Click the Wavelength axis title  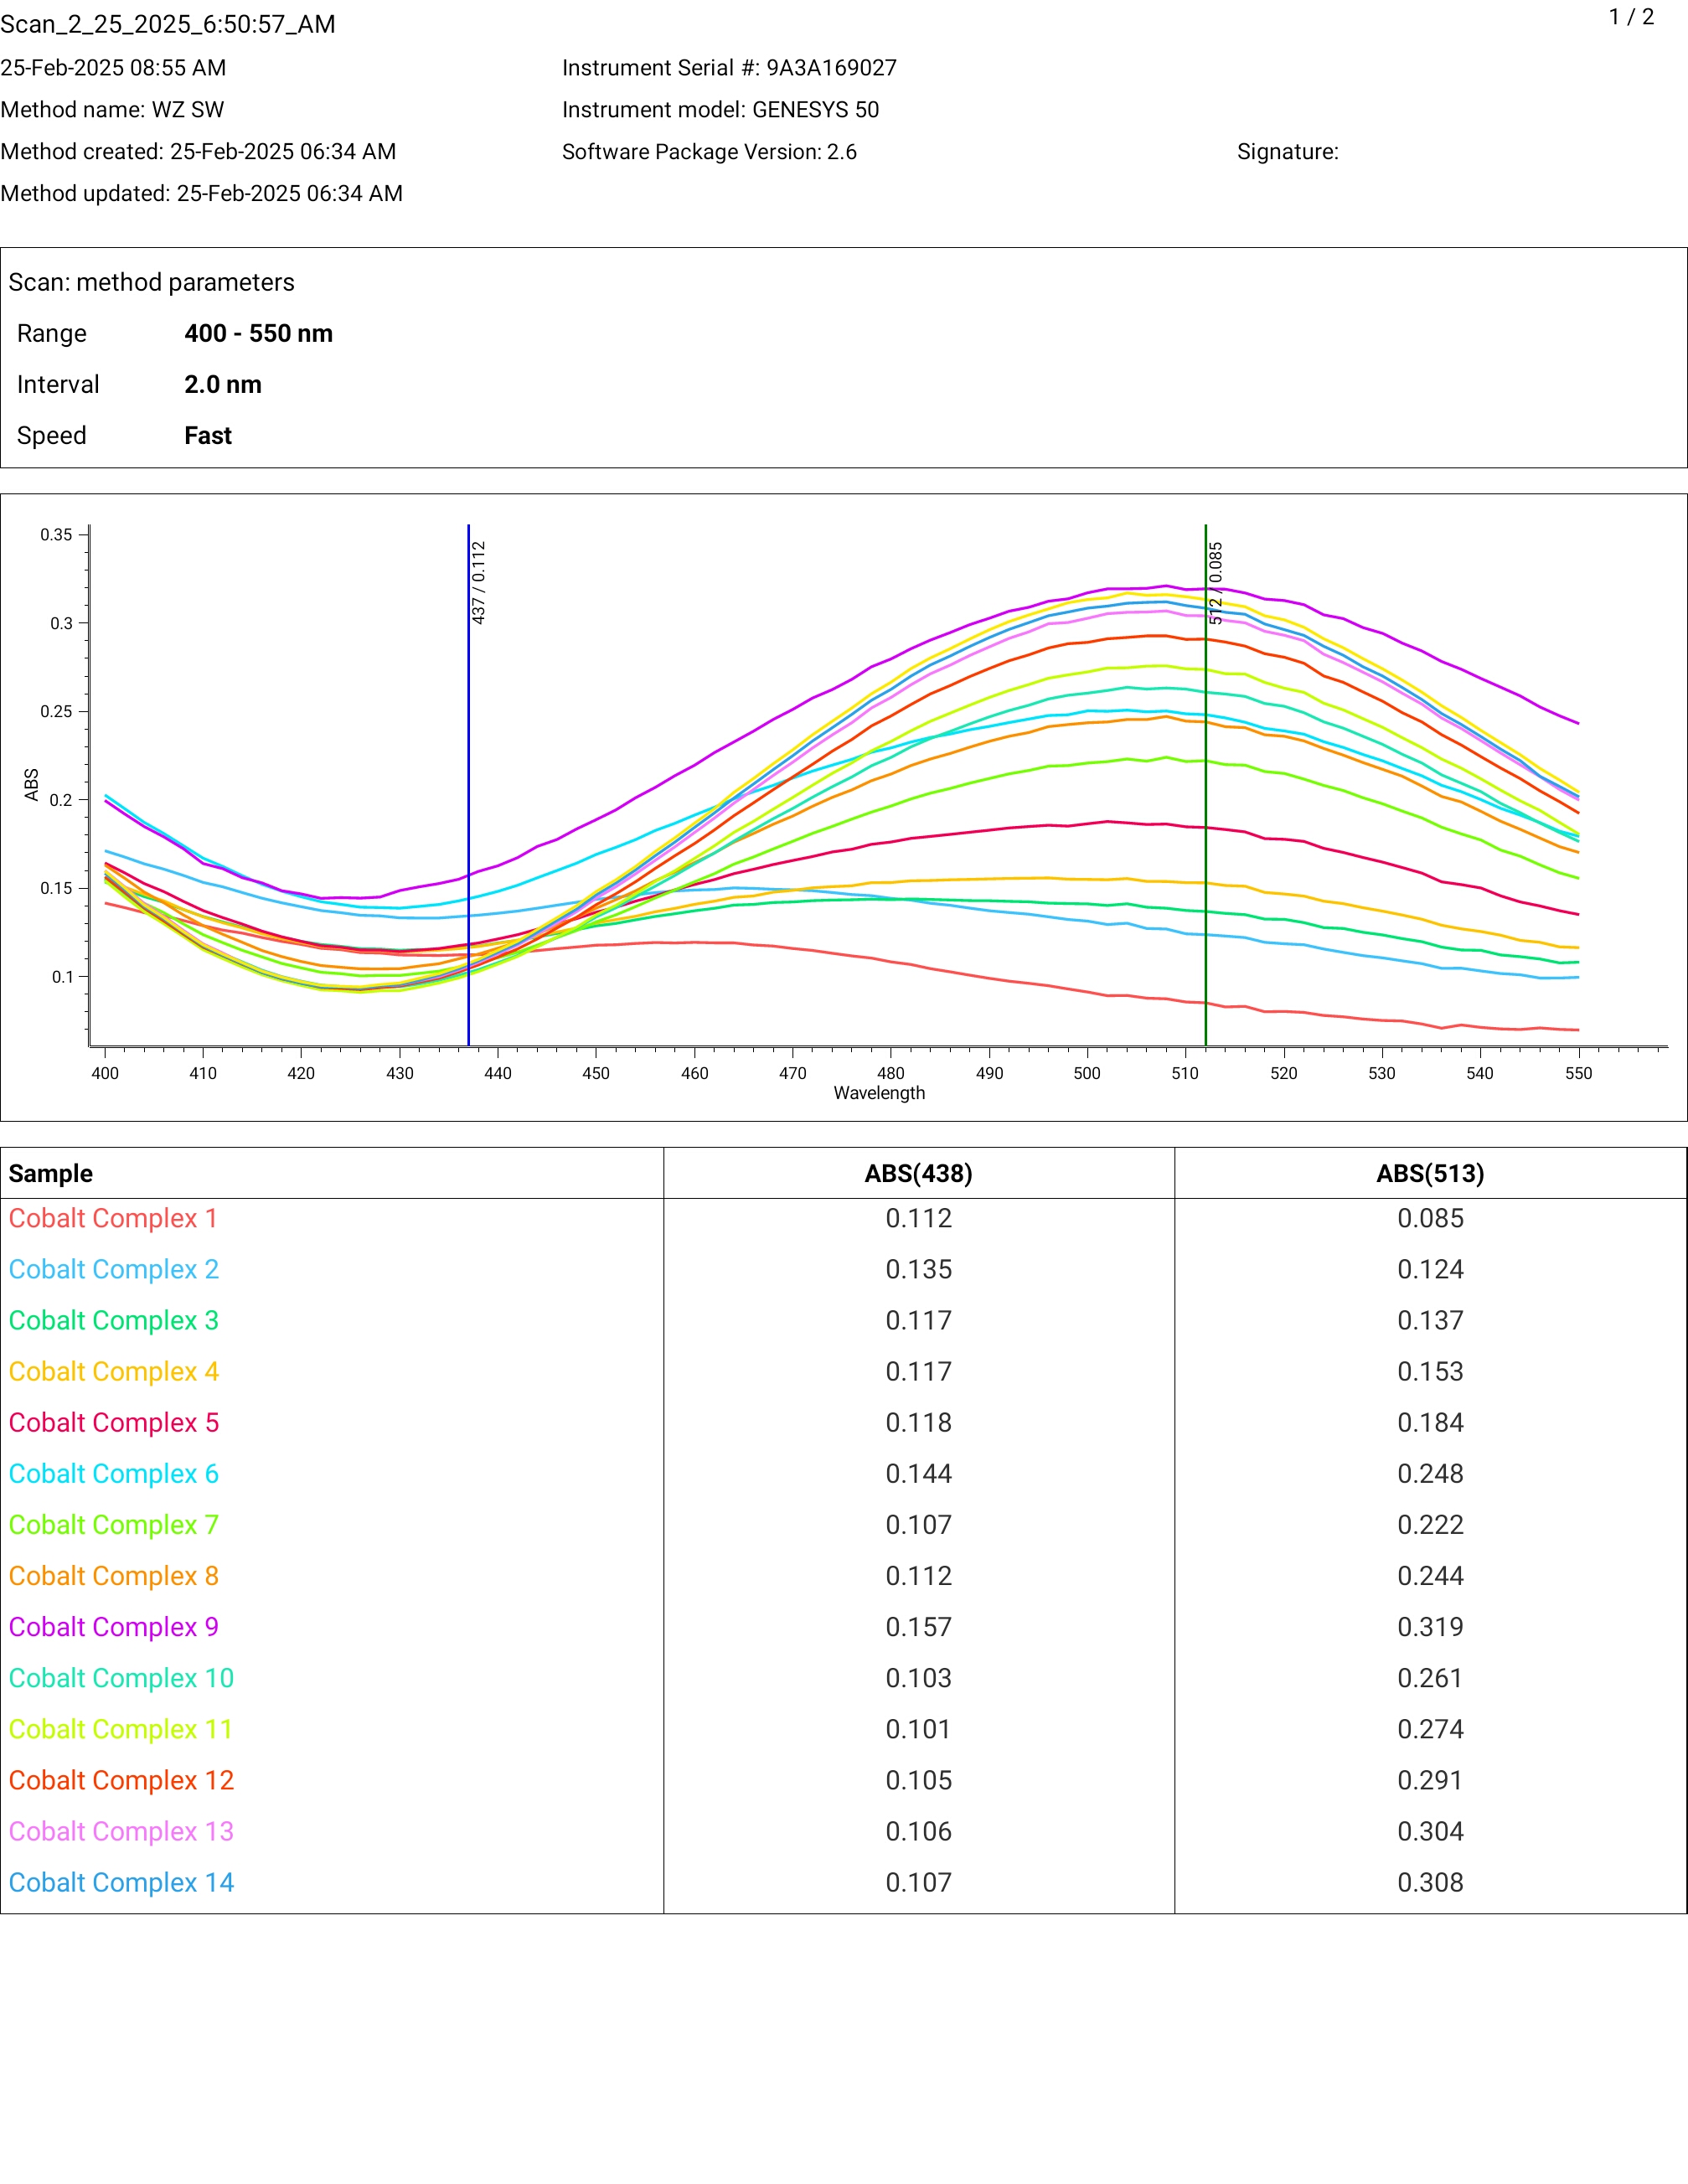tap(879, 1093)
